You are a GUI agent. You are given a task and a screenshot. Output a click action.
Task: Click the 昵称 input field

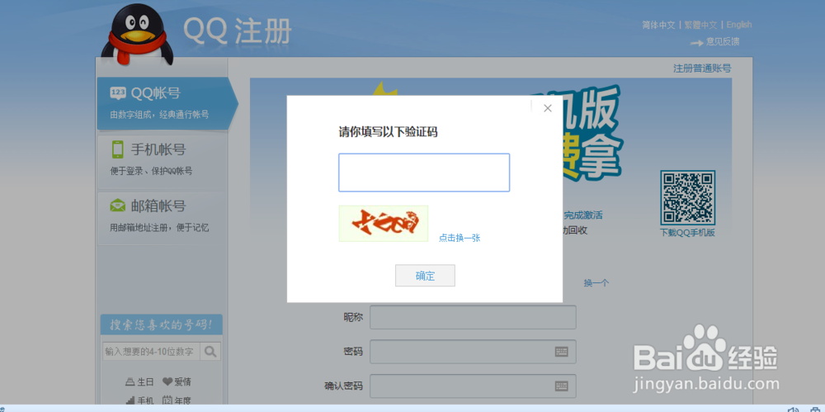coord(473,317)
